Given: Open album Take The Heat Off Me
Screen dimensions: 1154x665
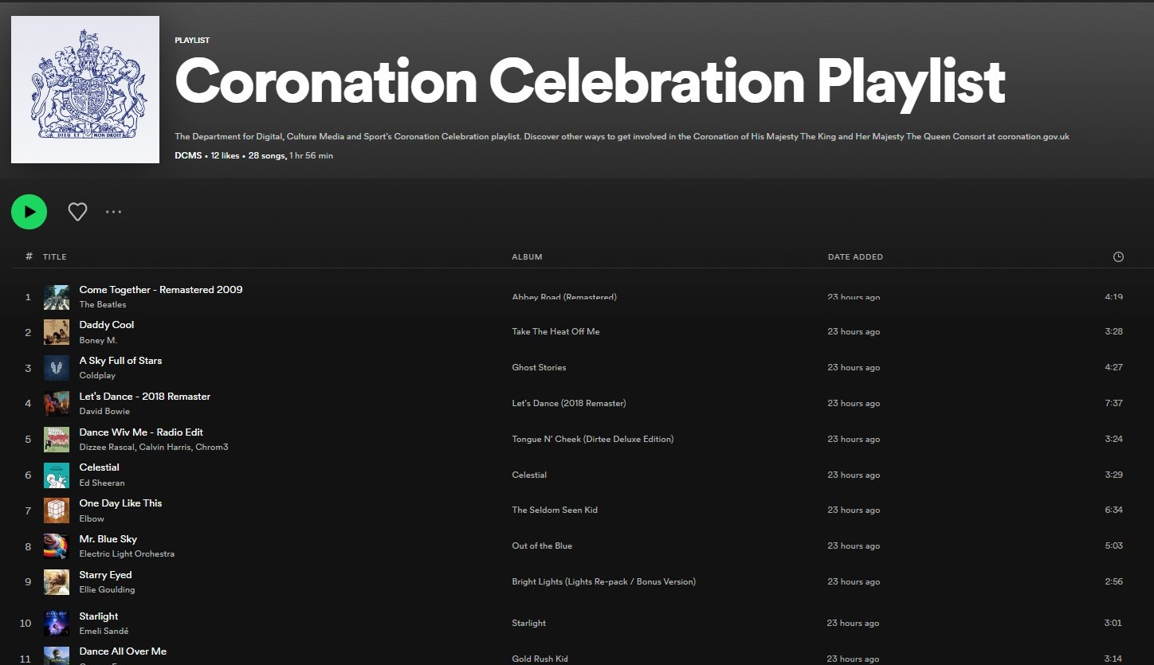Looking at the screenshot, I should coord(555,331).
